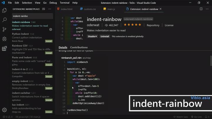Click the details page scrollbar thumb
The width and height of the screenshot is (212, 119).
[x=211, y=61]
